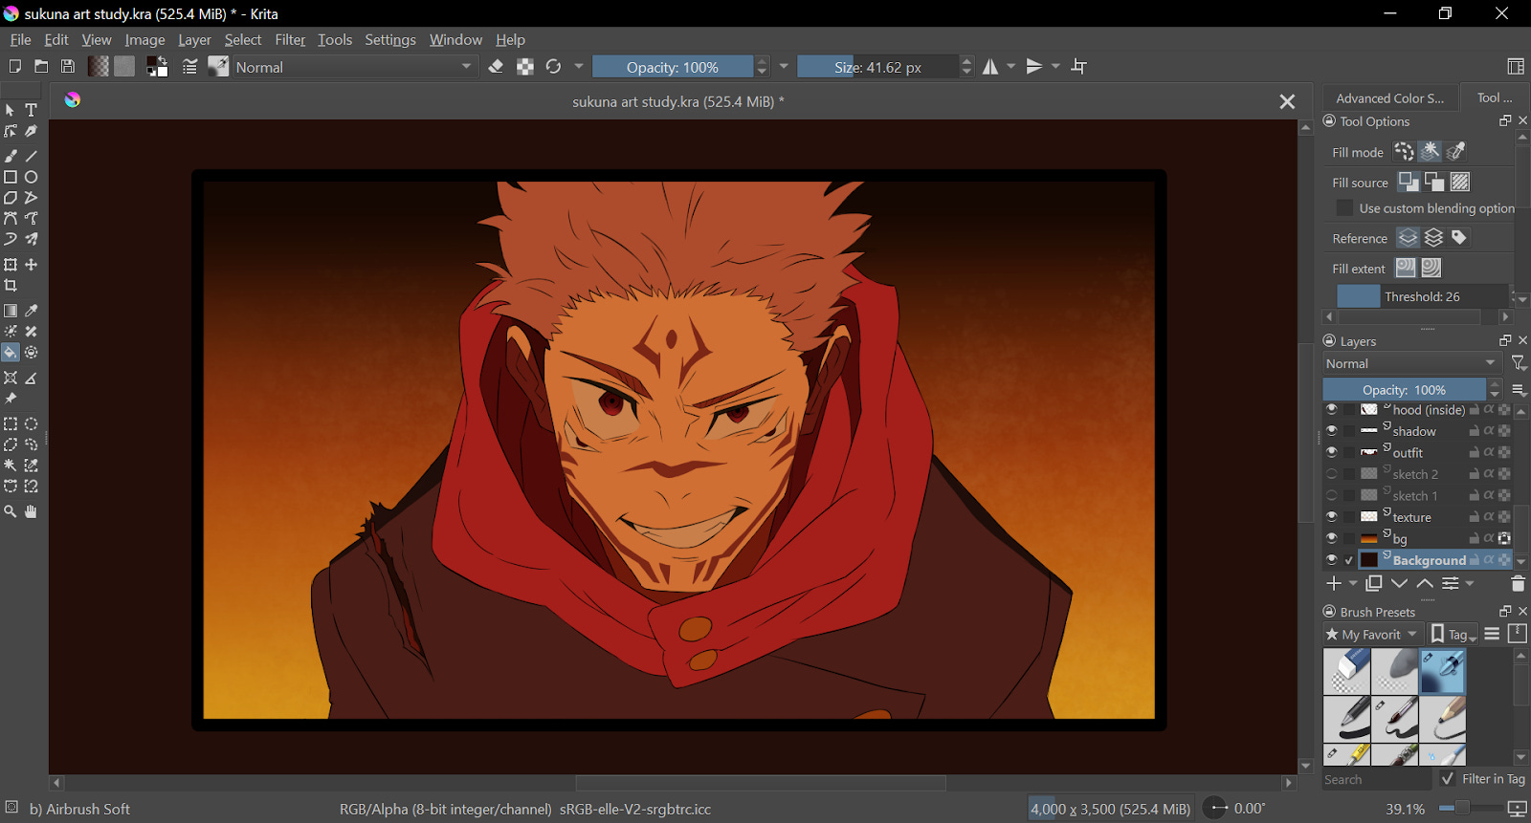Select the Rectangular Selection tool

pos(11,423)
